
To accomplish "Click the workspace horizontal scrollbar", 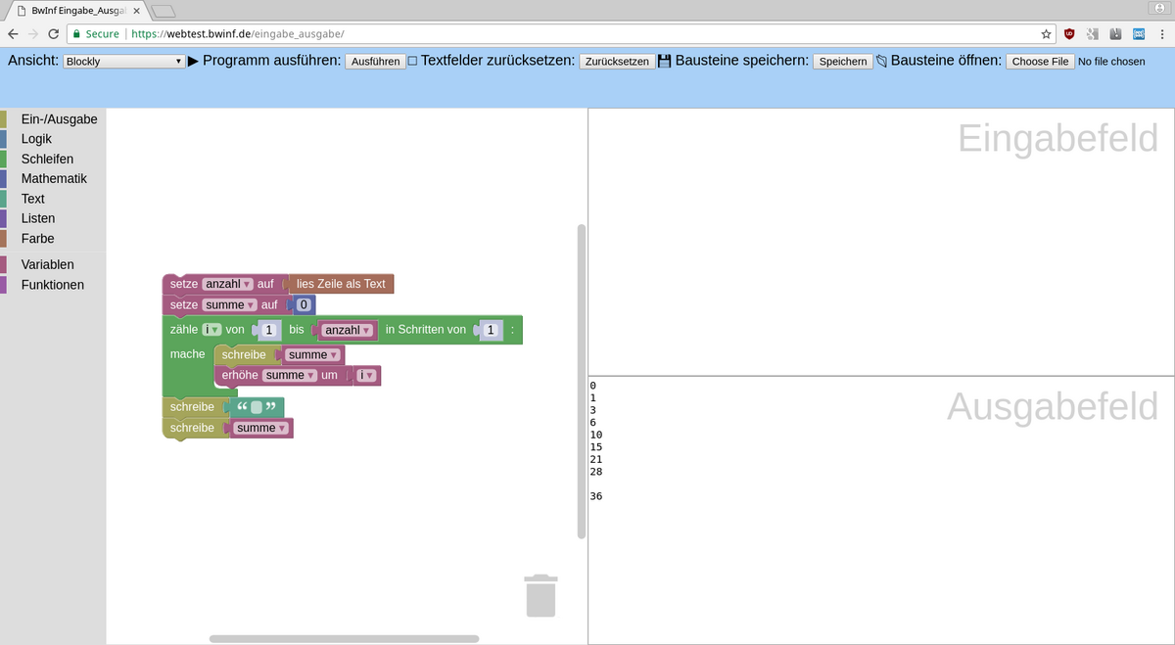I will point(344,639).
